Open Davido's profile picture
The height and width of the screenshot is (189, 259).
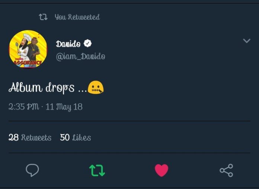click(x=28, y=49)
